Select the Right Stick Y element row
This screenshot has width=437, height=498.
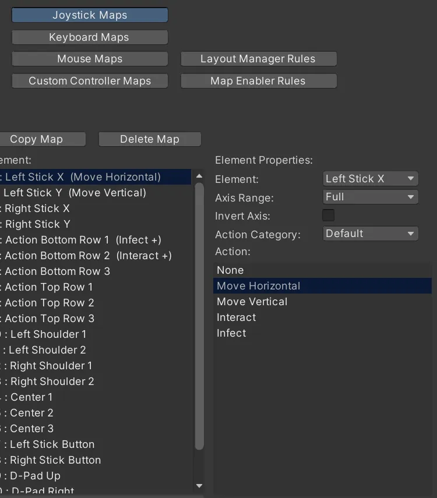pyautogui.click(x=96, y=224)
